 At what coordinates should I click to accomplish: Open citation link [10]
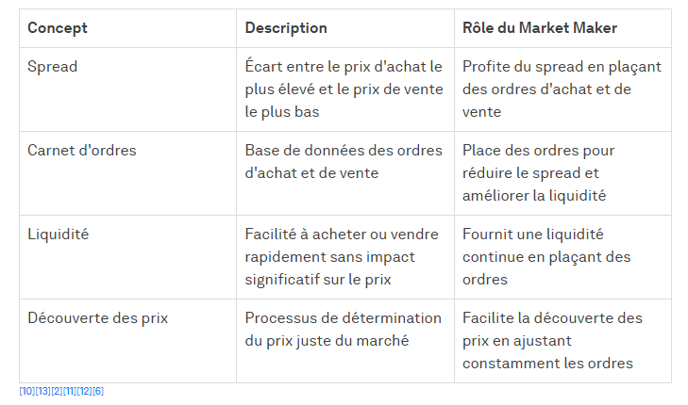26,391
